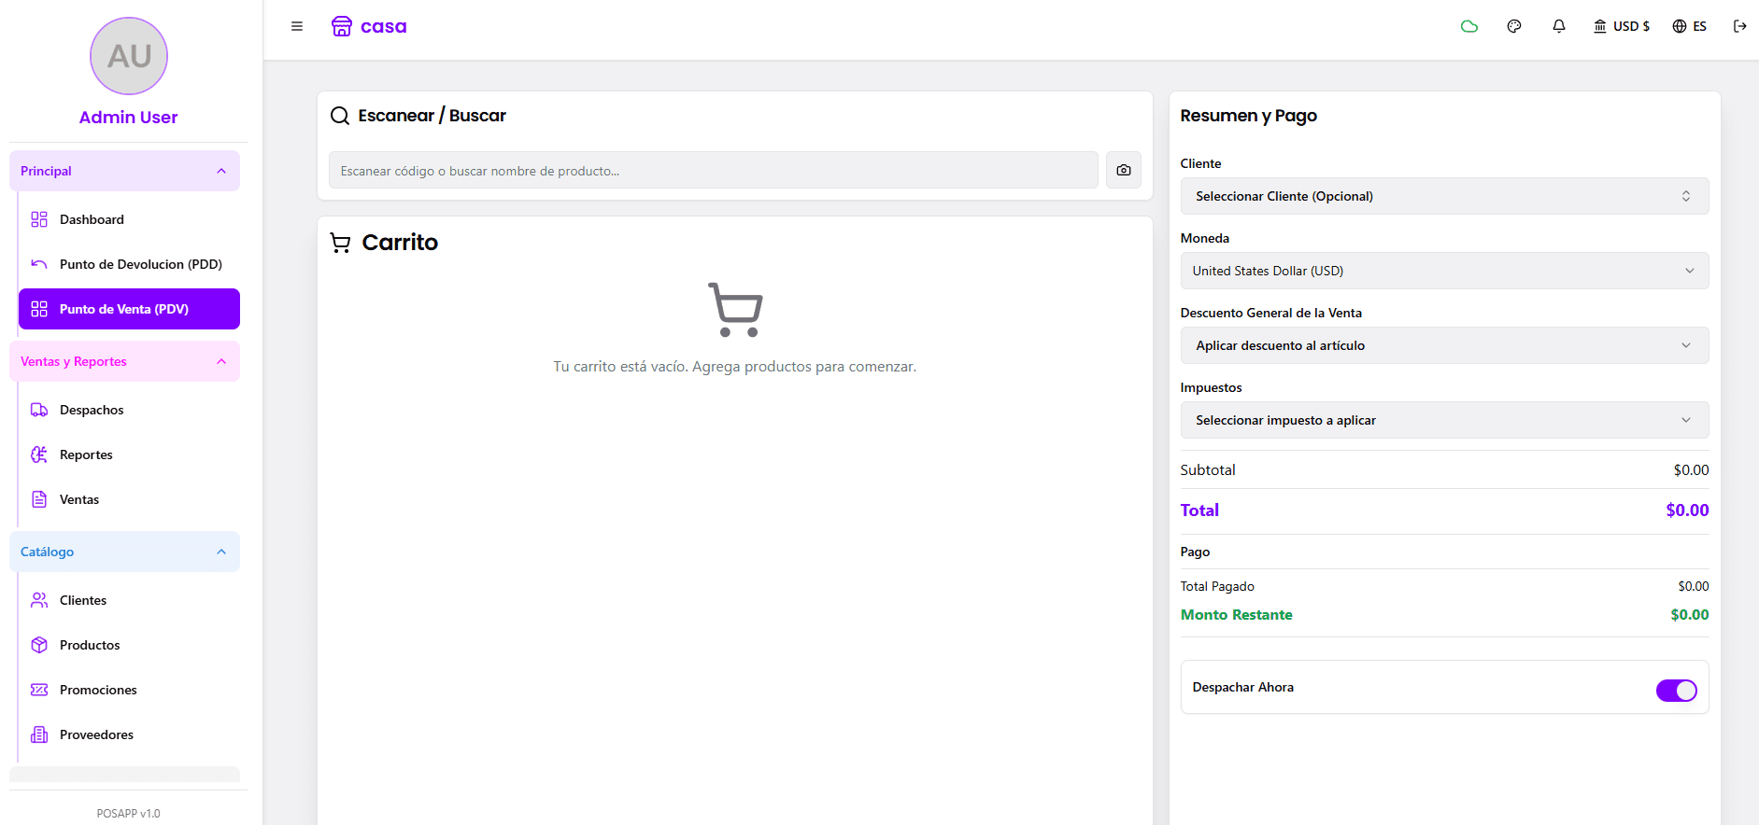Open the Proveedores page
This screenshot has height=825, width=1759.
[x=129, y=734]
